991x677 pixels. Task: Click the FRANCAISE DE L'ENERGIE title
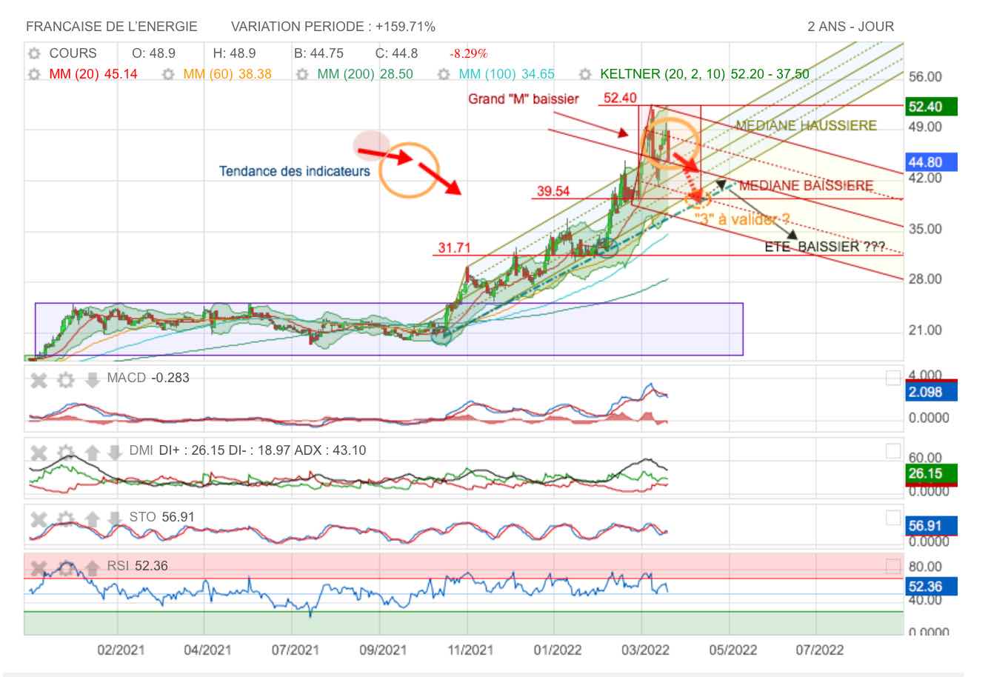coord(111,27)
